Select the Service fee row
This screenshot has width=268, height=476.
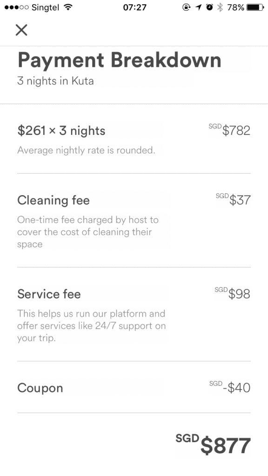pos(134,315)
